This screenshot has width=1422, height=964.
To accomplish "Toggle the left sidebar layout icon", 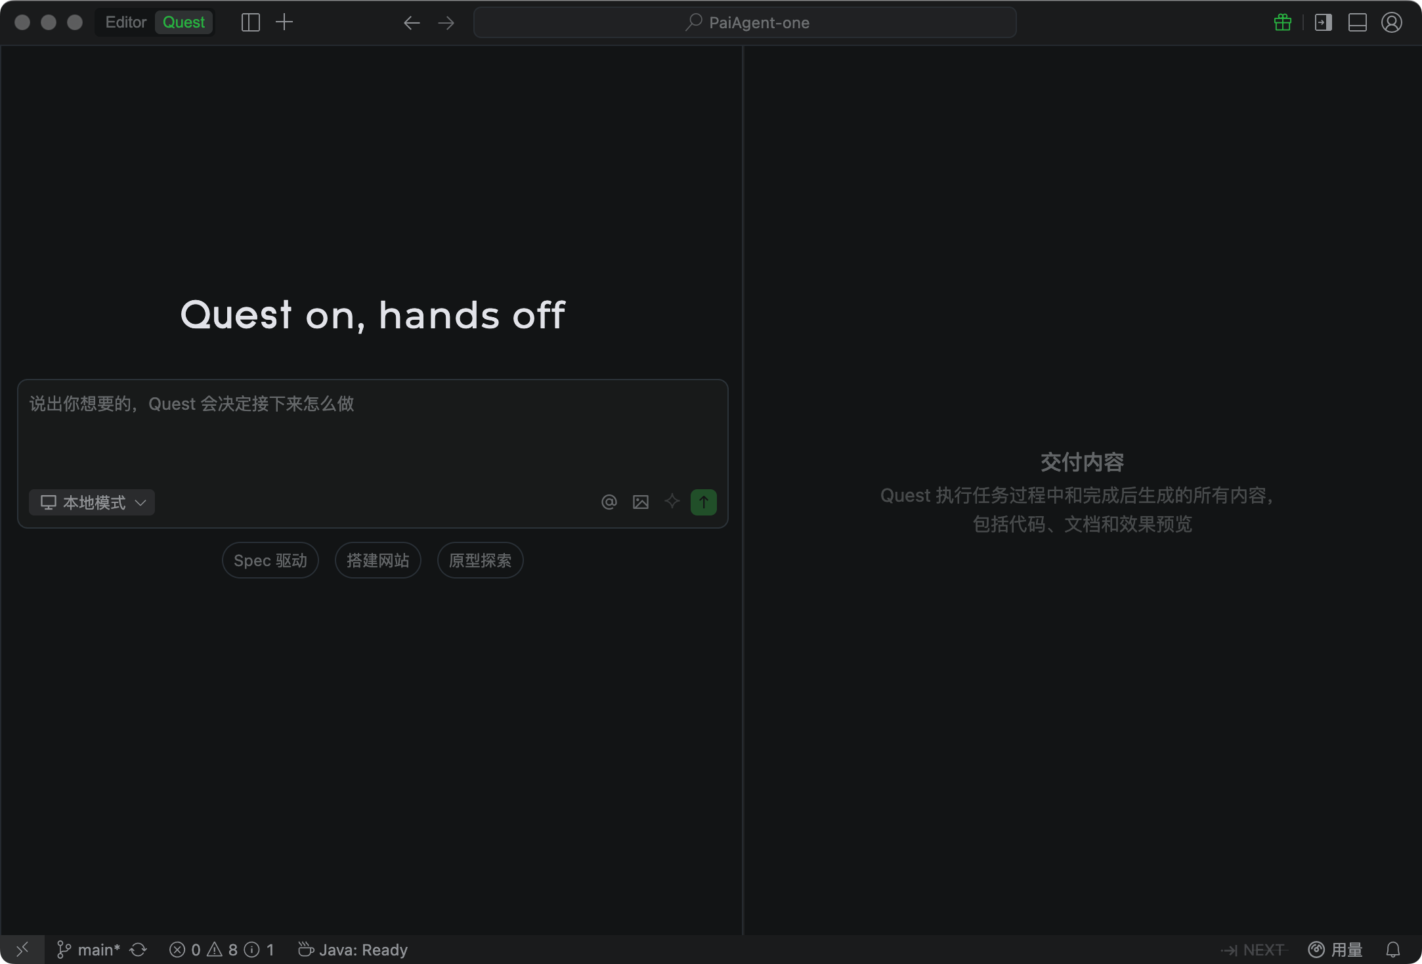I will pos(250,23).
